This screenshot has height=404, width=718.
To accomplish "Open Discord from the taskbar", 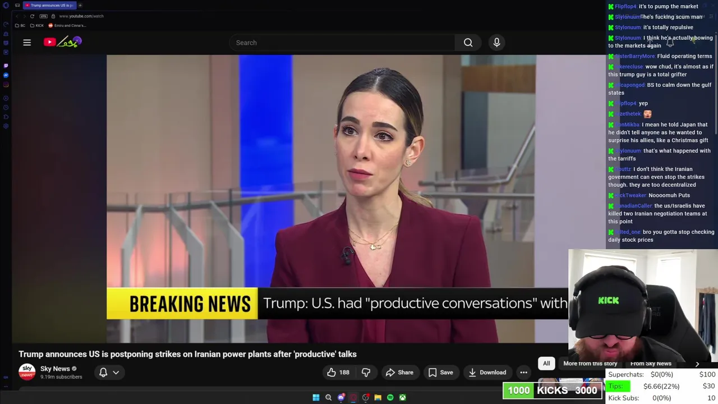I will click(340, 397).
